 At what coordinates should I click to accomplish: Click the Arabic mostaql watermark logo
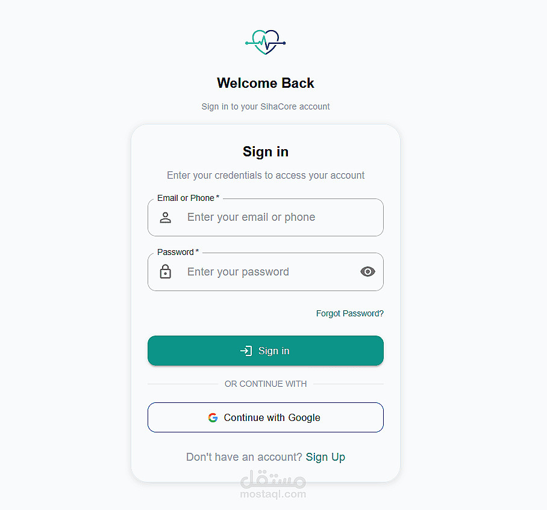click(x=273, y=479)
